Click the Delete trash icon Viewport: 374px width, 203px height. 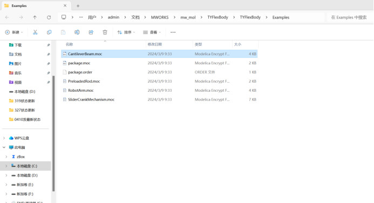coord(105,32)
